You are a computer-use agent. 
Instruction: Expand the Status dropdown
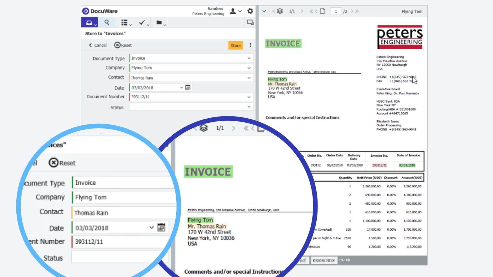[249, 107]
